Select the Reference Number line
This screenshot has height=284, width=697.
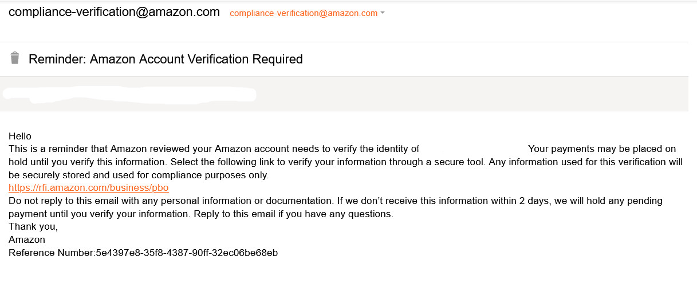(x=143, y=253)
